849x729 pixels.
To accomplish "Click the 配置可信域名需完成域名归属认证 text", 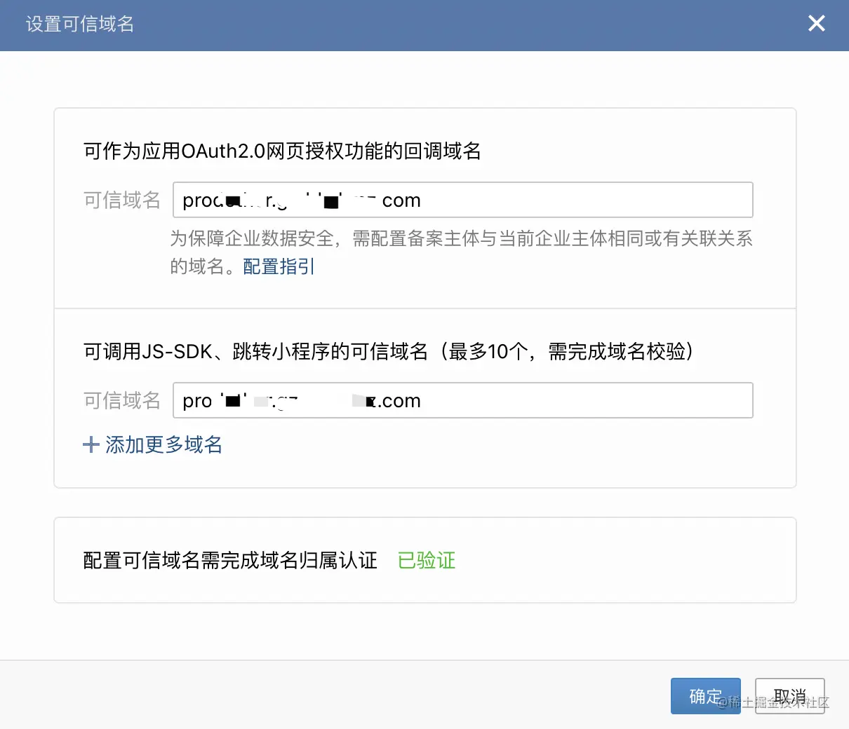I will pos(230,560).
